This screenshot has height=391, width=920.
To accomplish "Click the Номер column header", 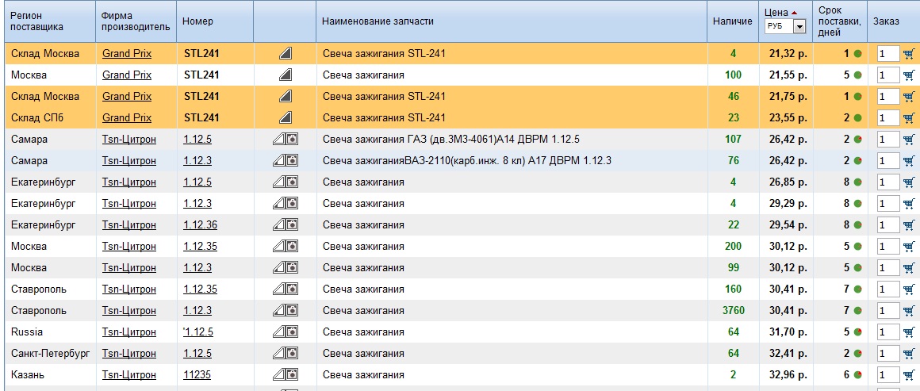I will click(197, 21).
